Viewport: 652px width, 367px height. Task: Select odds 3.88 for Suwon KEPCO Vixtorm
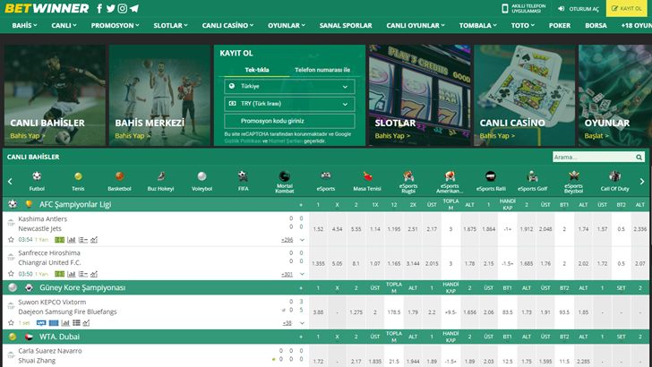tap(318, 312)
